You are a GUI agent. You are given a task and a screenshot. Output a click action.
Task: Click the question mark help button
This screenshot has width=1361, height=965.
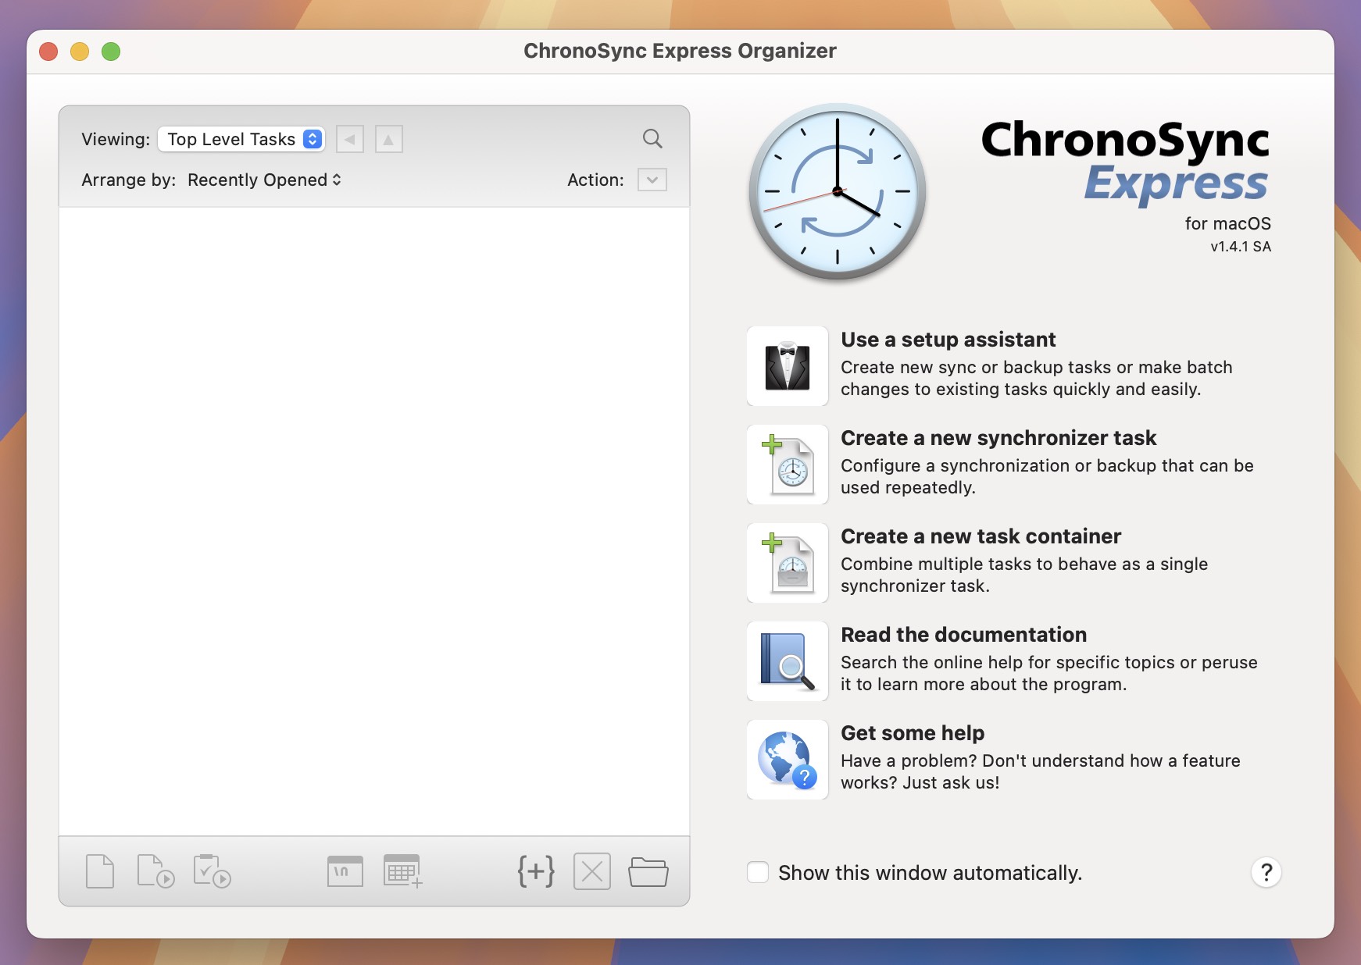pos(1267,872)
